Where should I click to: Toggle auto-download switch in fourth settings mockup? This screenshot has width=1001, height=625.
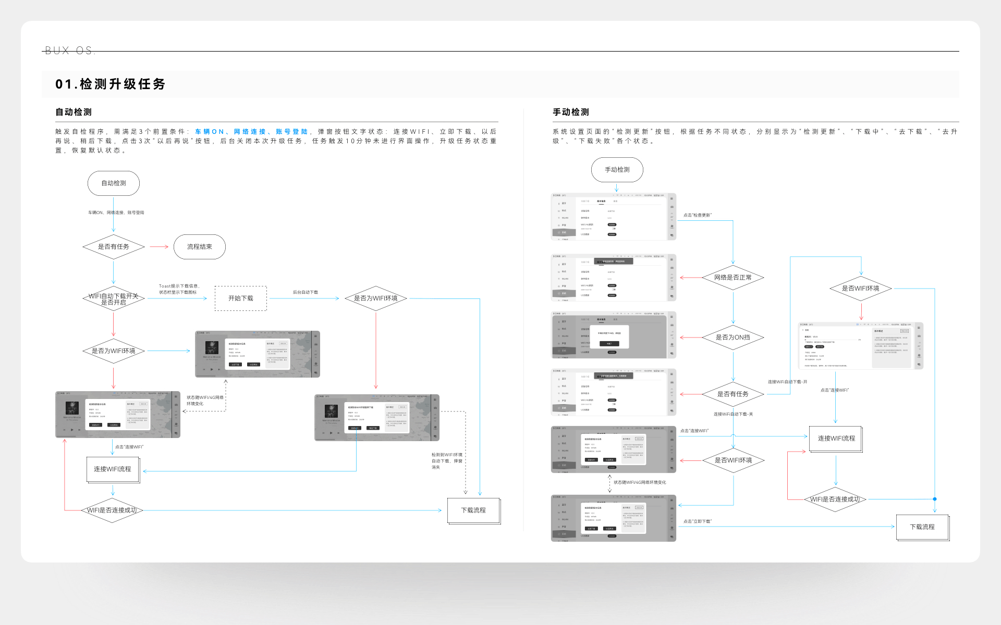pos(614,404)
